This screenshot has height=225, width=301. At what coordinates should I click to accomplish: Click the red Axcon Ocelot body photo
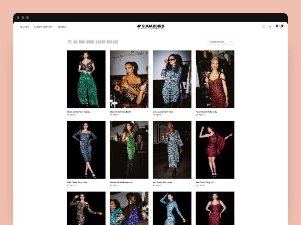point(215,79)
